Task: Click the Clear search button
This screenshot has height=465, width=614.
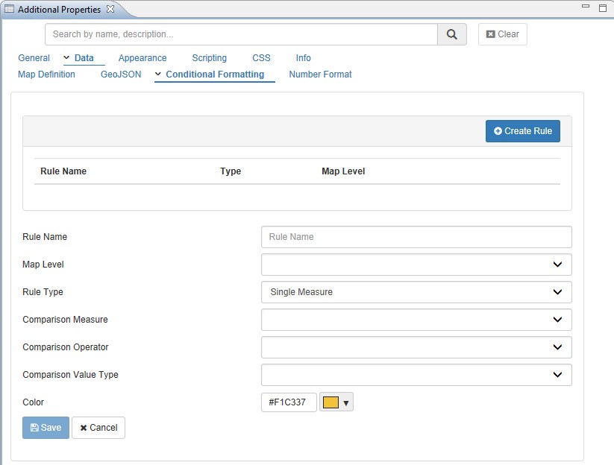Action: [502, 34]
